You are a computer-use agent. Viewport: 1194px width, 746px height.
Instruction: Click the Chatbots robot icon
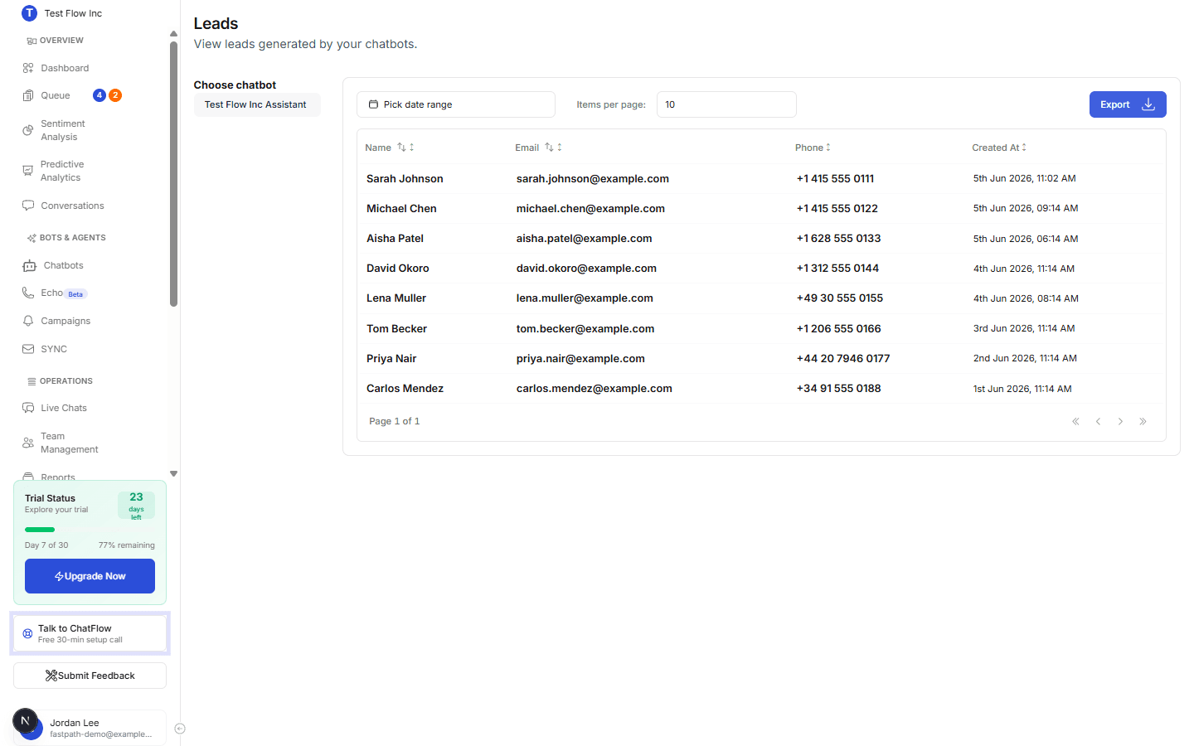point(30,265)
